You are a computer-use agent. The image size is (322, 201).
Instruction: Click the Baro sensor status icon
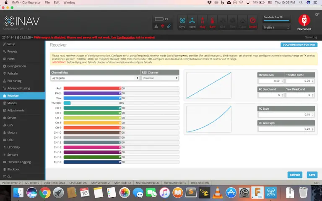click(x=213, y=22)
